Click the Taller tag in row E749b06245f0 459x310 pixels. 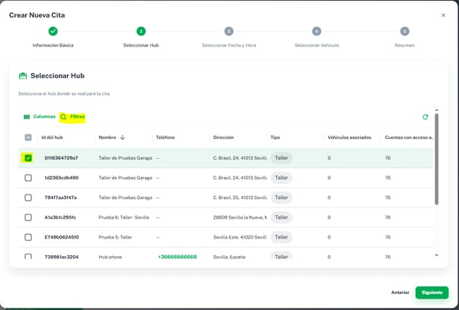(282, 237)
